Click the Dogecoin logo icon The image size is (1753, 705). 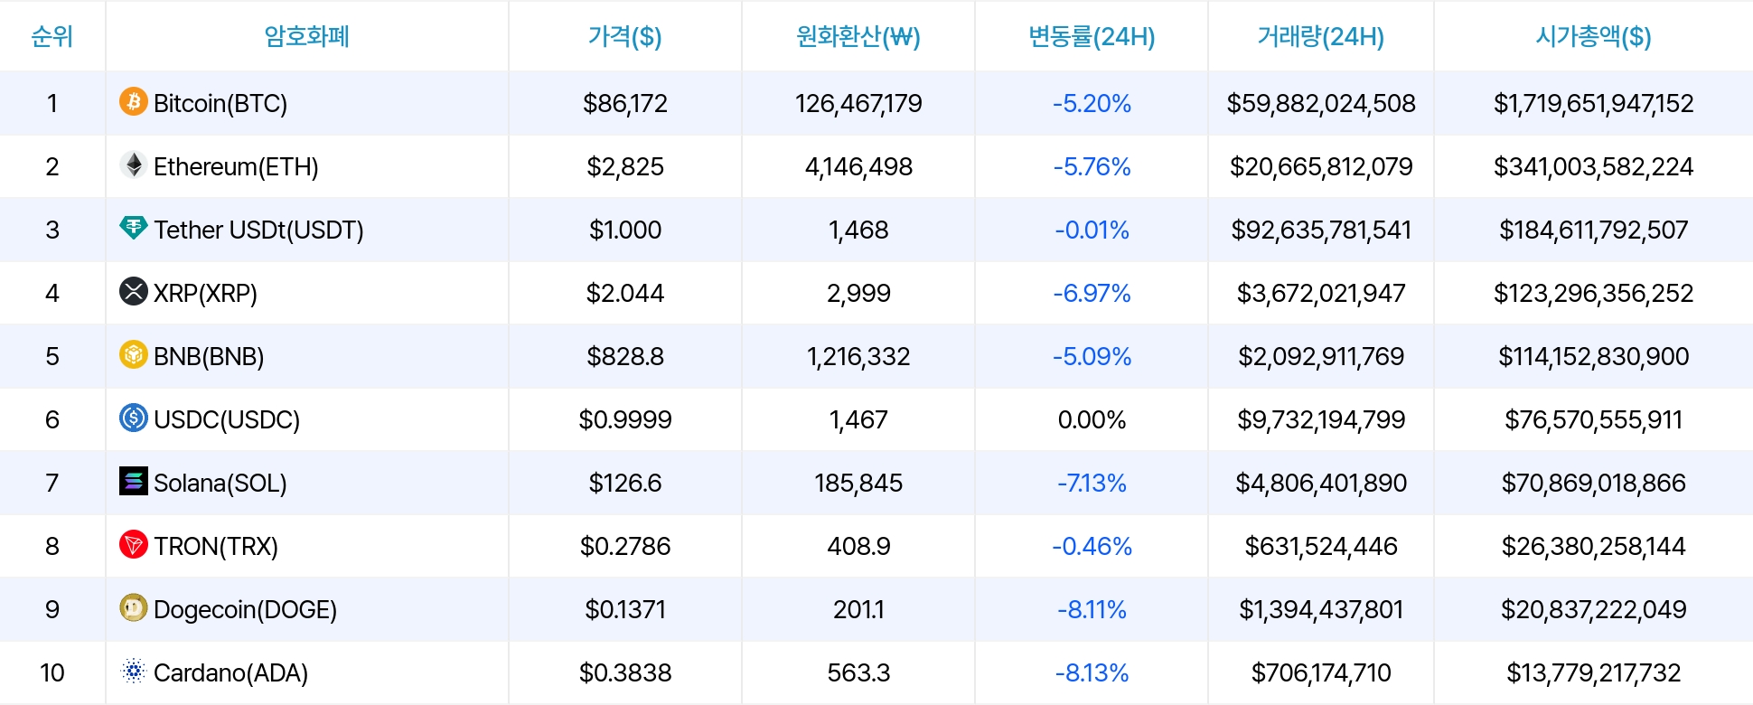coord(134,607)
